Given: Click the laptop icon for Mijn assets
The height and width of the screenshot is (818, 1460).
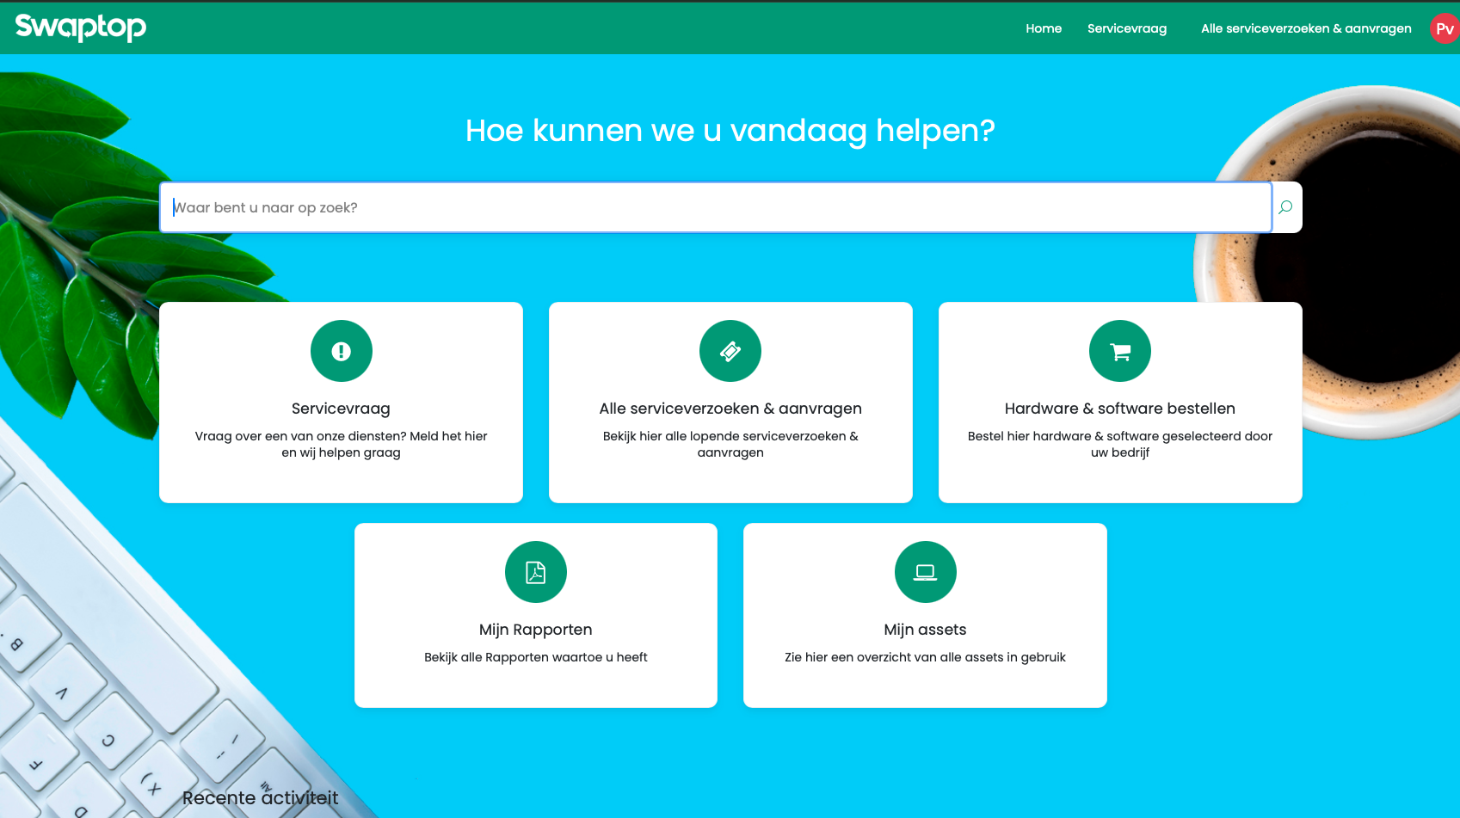Looking at the screenshot, I should coord(926,572).
